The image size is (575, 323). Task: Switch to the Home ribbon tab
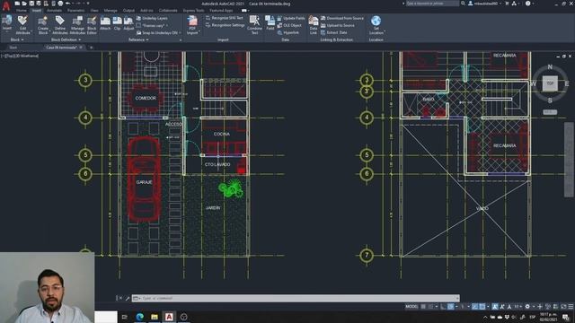coord(22,11)
